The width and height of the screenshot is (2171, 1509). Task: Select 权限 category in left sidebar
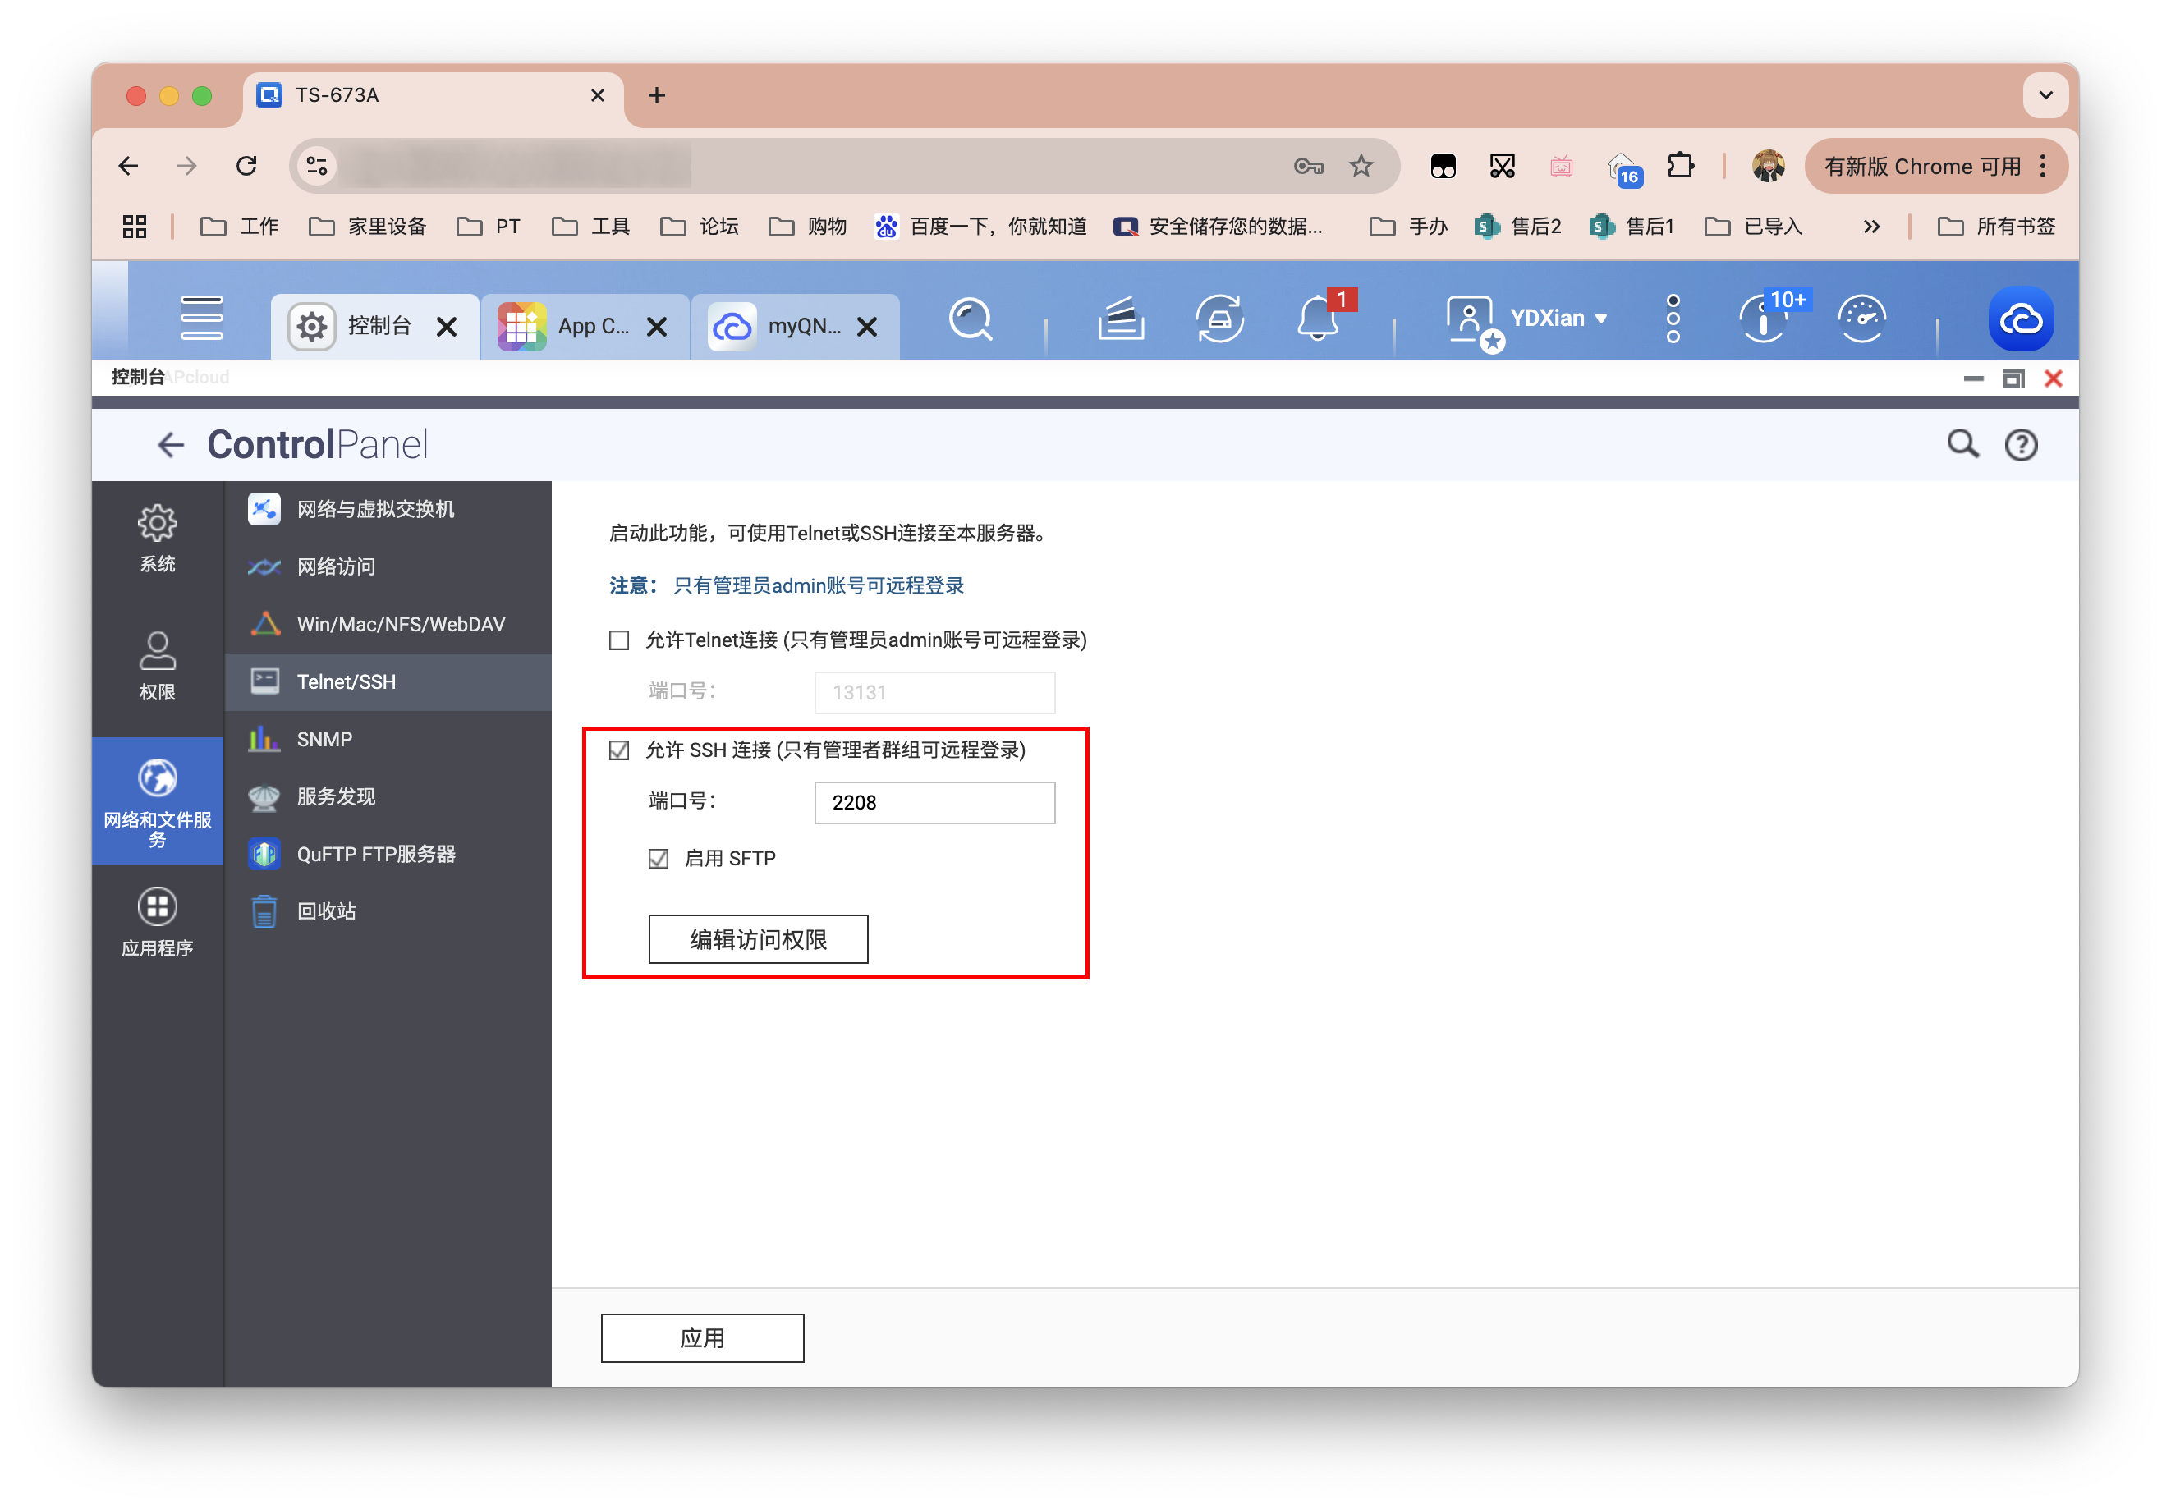(157, 667)
